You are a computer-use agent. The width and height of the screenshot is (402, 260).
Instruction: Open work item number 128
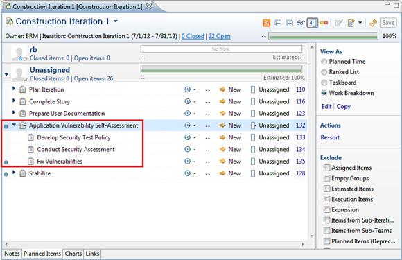click(300, 173)
